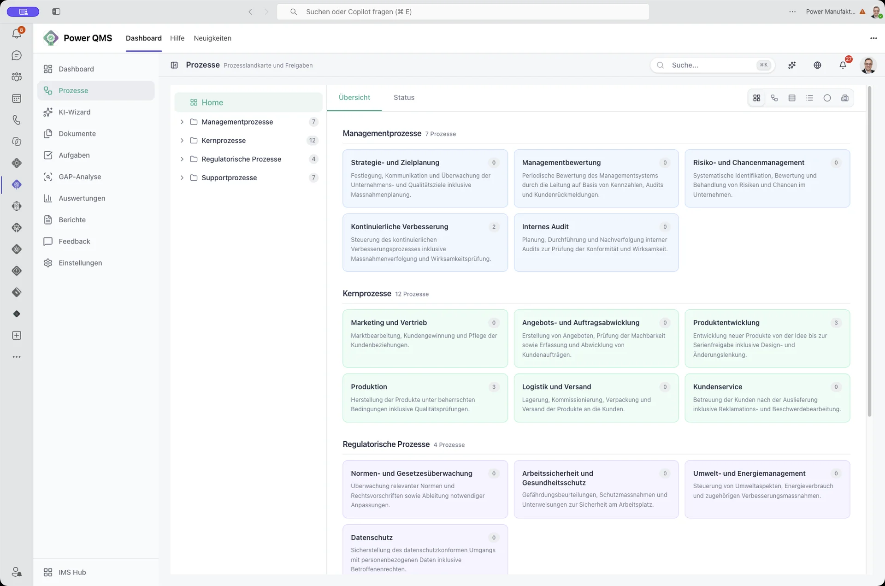Expand the Regulatorische Prozesse folder

[182, 159]
